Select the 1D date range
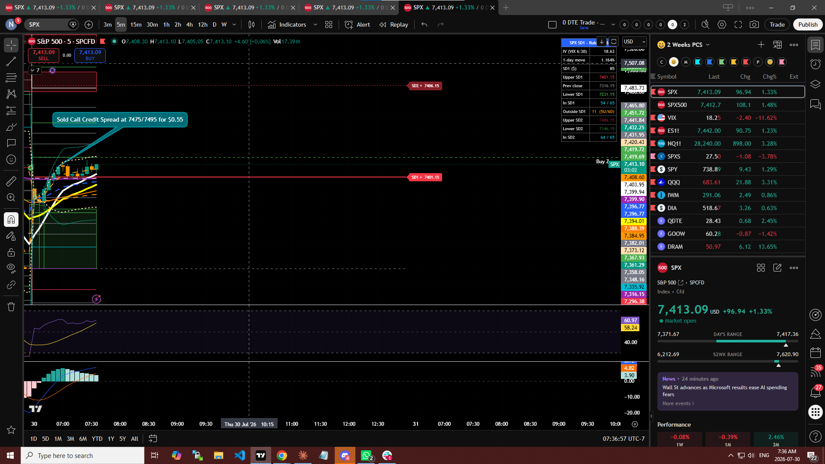The image size is (825, 464). coord(34,439)
